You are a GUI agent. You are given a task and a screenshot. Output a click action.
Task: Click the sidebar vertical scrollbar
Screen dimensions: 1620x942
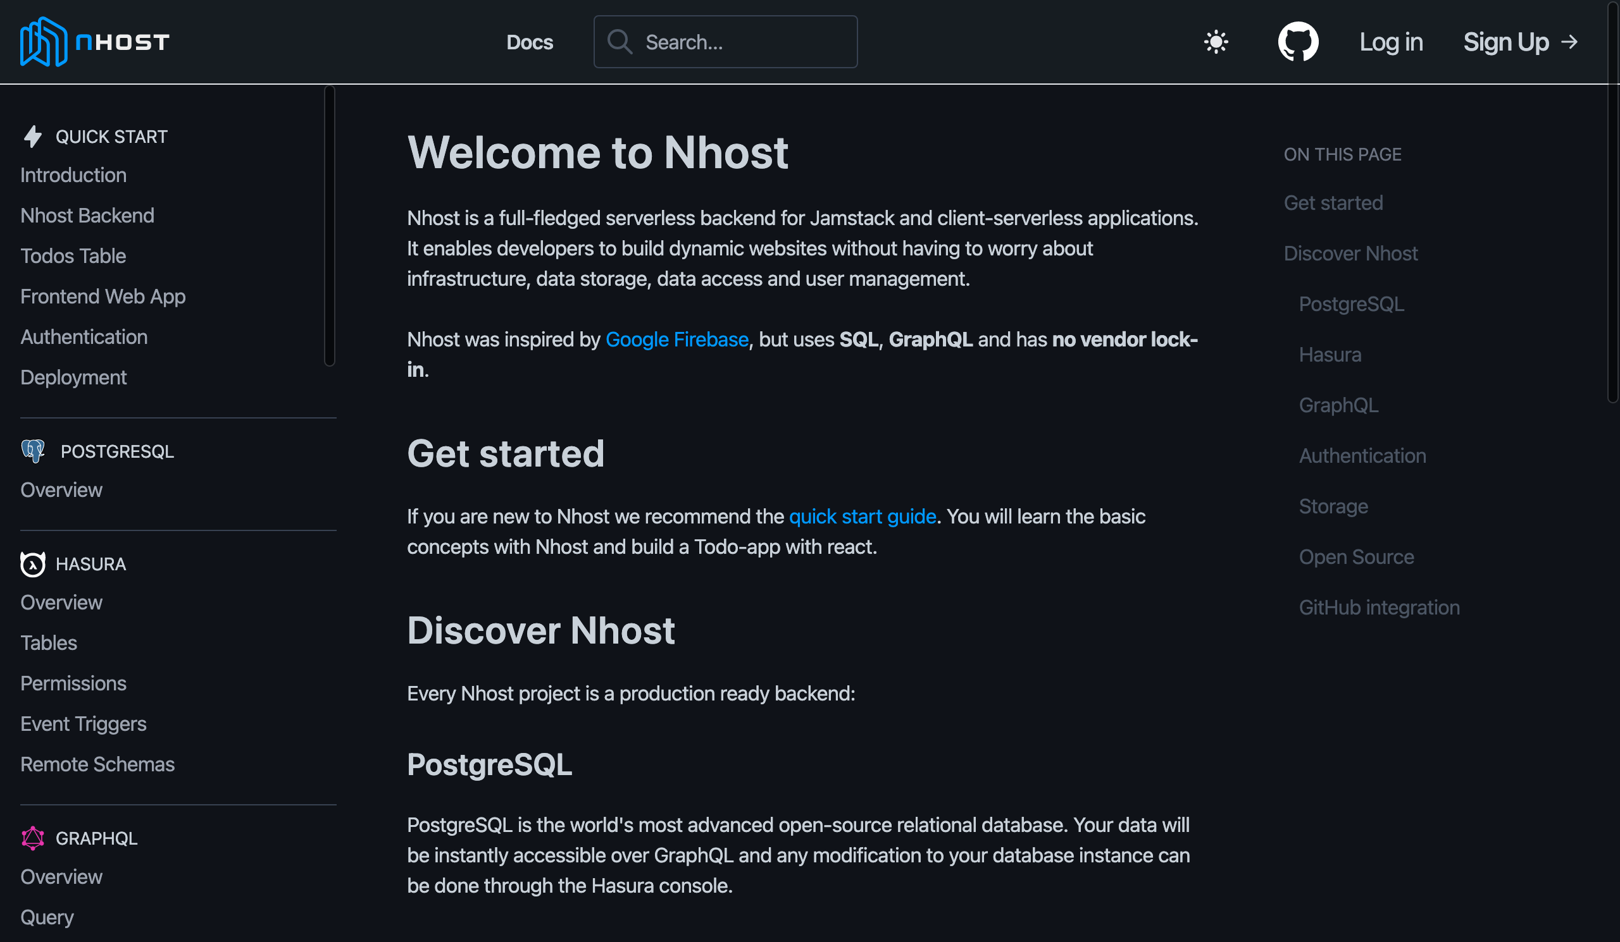(330, 226)
